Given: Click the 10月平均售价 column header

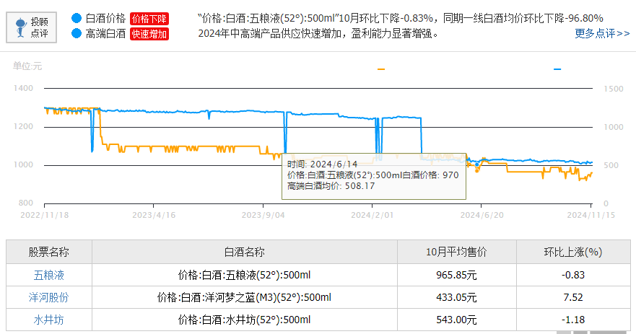Looking at the screenshot, I should click(457, 252).
